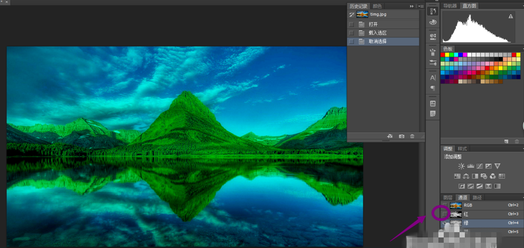Add a Color Balance adjustment
Viewport: 524px width, 248px height.
[x=466, y=176]
